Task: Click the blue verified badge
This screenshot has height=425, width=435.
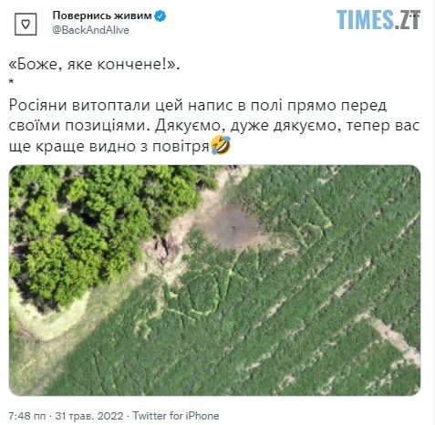Action: (161, 16)
